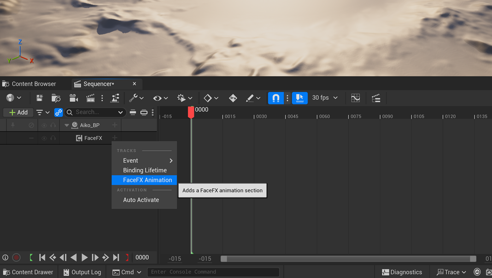The width and height of the screenshot is (492, 278).
Task: Click the Search tracks field
Action: click(x=95, y=112)
